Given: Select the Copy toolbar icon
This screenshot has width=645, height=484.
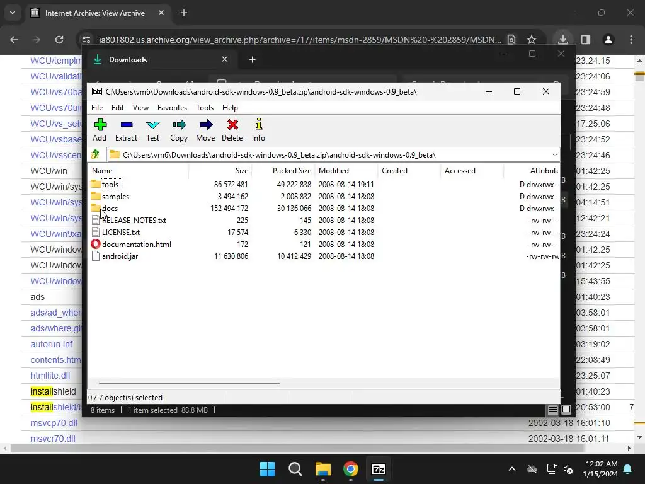Looking at the screenshot, I should point(179,130).
